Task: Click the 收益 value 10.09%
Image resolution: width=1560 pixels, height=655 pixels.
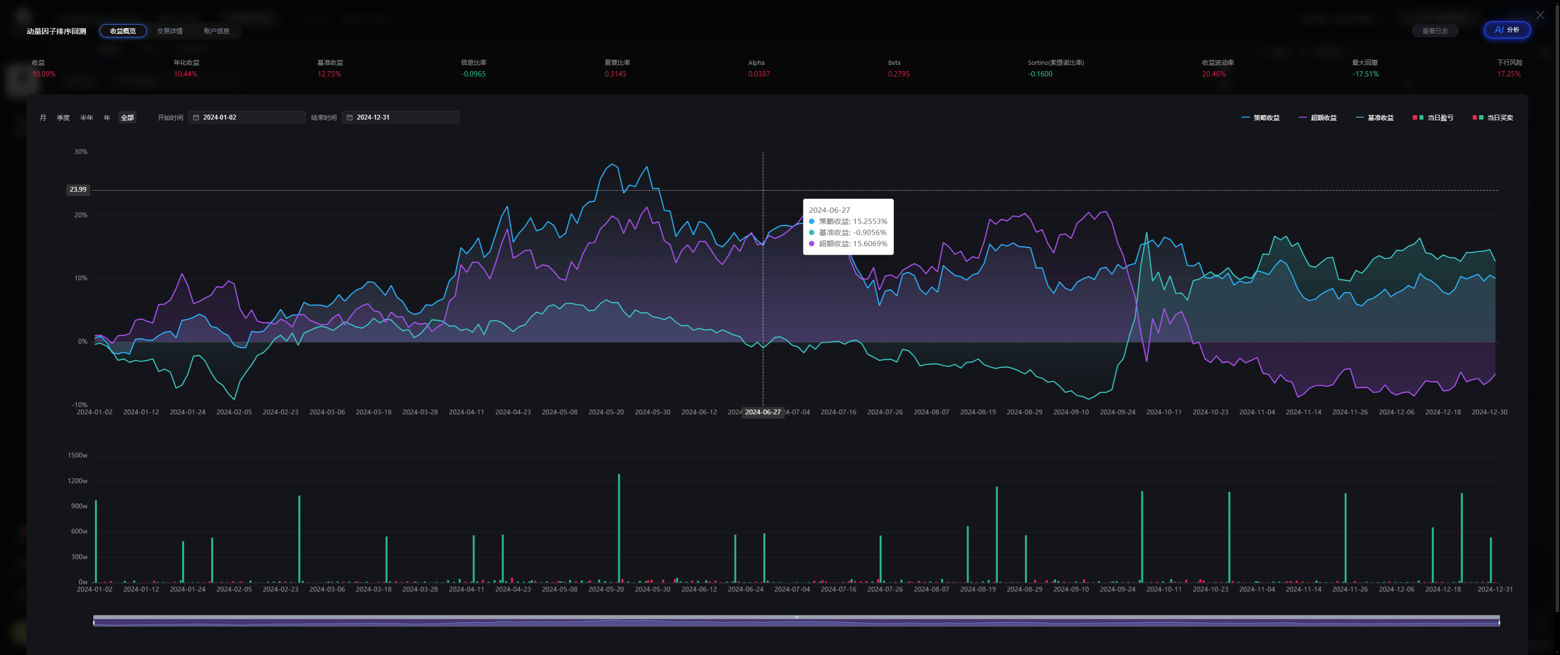Action: click(x=44, y=74)
